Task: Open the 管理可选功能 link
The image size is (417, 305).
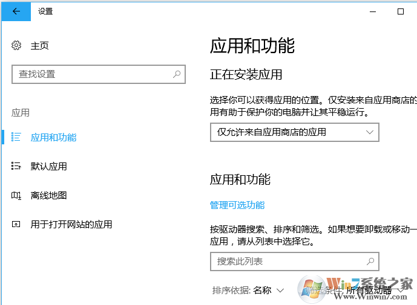Action: click(x=237, y=205)
